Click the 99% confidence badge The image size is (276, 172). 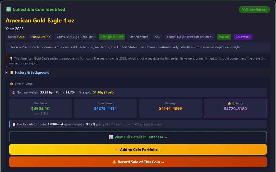pyautogui.click(x=254, y=10)
